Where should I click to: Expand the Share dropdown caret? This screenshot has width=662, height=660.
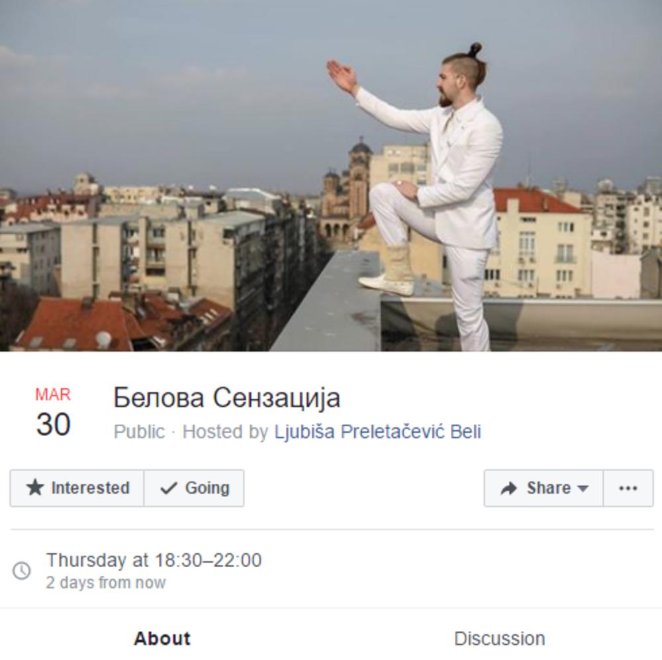pyautogui.click(x=583, y=489)
